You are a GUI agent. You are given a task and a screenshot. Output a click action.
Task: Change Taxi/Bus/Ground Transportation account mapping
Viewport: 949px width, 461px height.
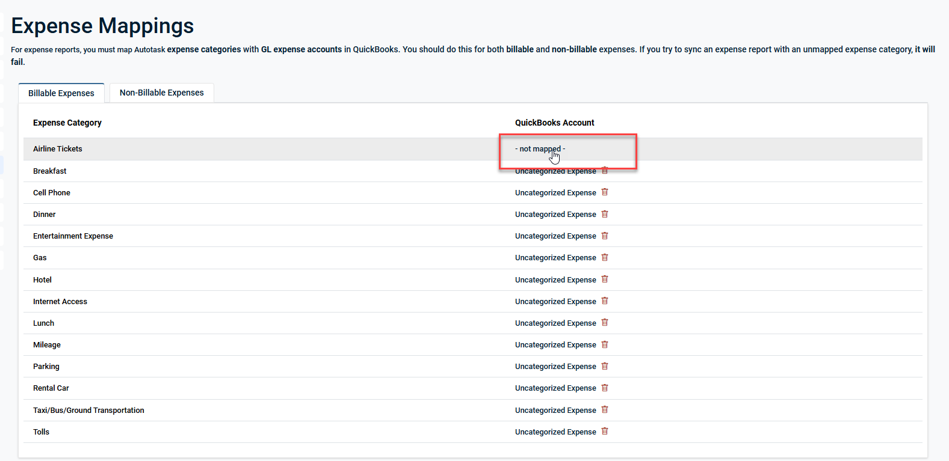tap(555, 411)
